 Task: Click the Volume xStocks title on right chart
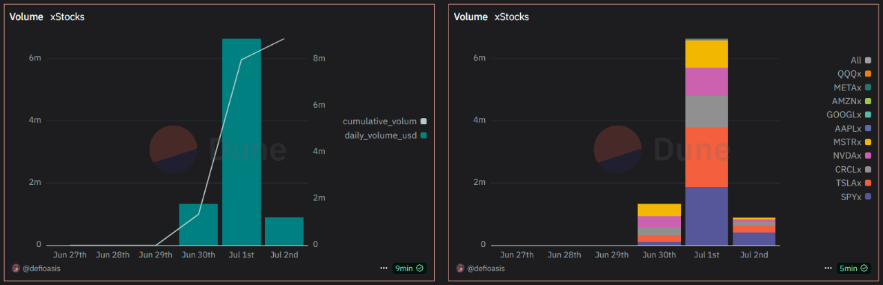(491, 17)
